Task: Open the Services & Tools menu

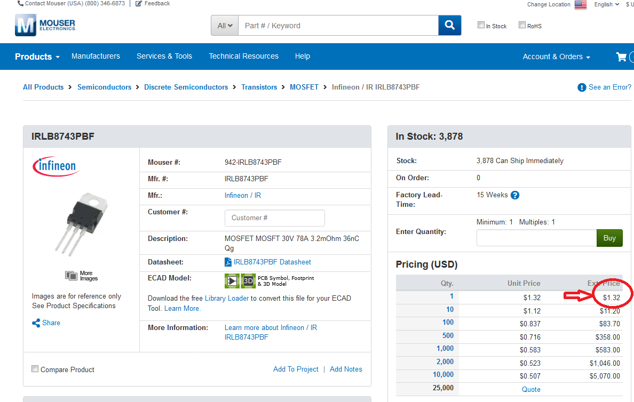Action: [164, 56]
